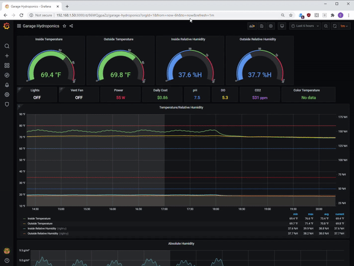Open the browser extensions puzzle icon
The width and height of the screenshot is (354, 266).
click(x=332, y=15)
